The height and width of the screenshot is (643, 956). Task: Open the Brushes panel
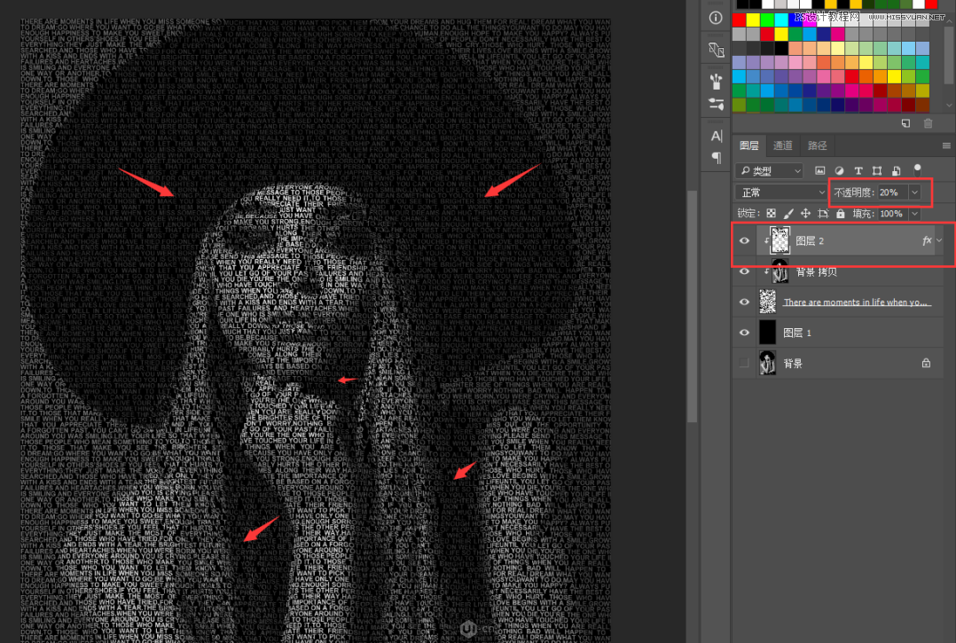click(x=715, y=79)
